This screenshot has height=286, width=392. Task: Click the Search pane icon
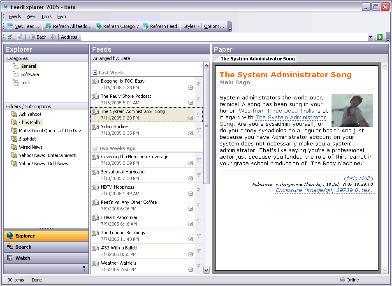tap(10, 247)
